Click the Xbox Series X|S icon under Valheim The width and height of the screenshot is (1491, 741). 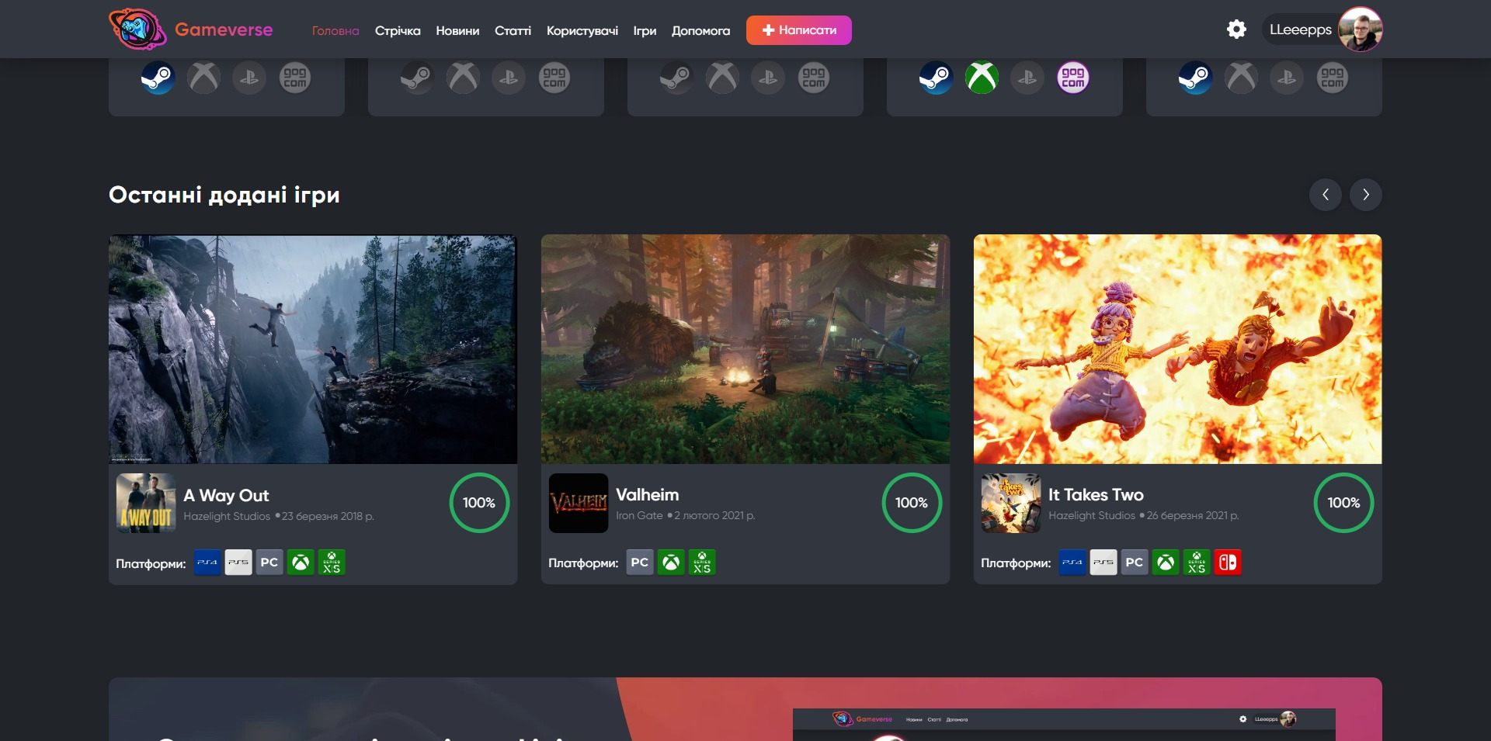coord(702,563)
